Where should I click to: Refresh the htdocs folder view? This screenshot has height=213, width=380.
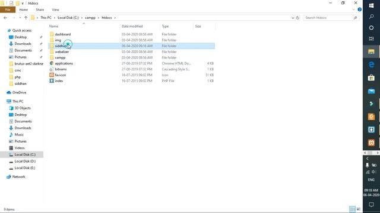(297, 18)
